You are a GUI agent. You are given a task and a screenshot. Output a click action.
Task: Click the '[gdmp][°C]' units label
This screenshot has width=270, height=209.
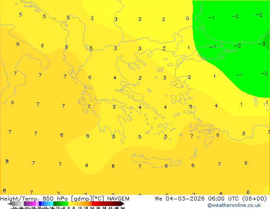pyautogui.click(x=87, y=199)
